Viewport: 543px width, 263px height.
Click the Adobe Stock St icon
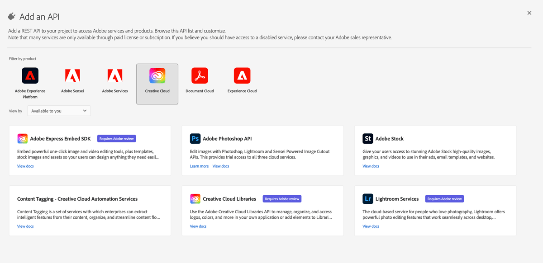(367, 138)
